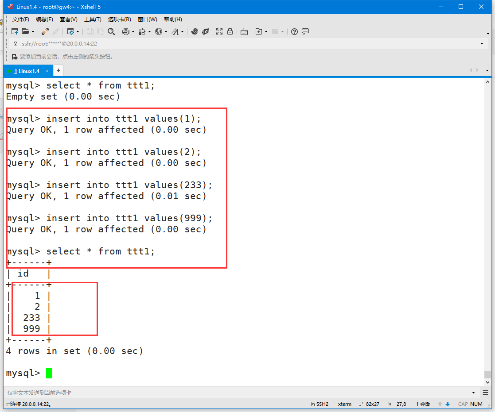Click SSH2 indicator in status bar
Viewport: 495px width, 412px height.
click(x=320, y=404)
